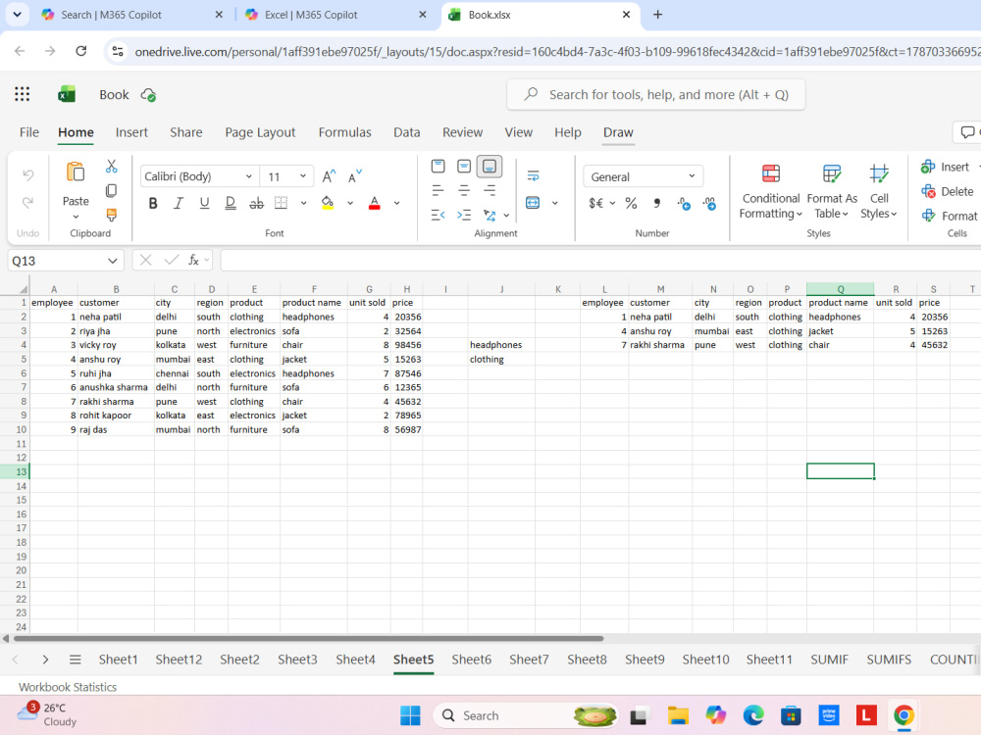Viewport: 981px width, 735px height.
Task: Click the Paste clipboard icon
Action: click(76, 171)
